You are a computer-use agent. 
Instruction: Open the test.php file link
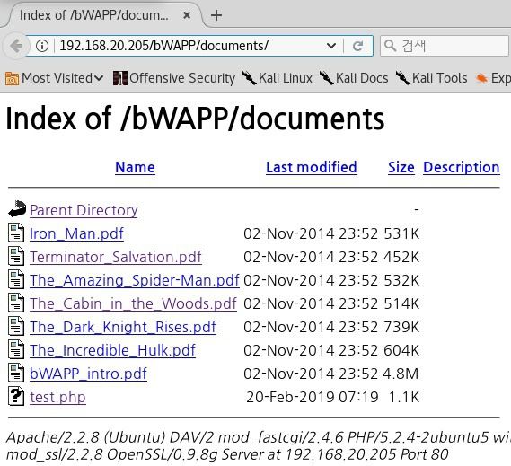click(x=57, y=397)
